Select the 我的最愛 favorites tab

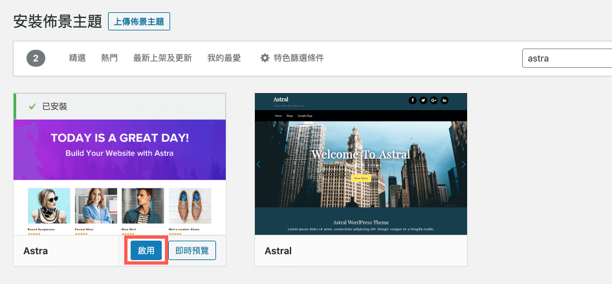click(224, 58)
